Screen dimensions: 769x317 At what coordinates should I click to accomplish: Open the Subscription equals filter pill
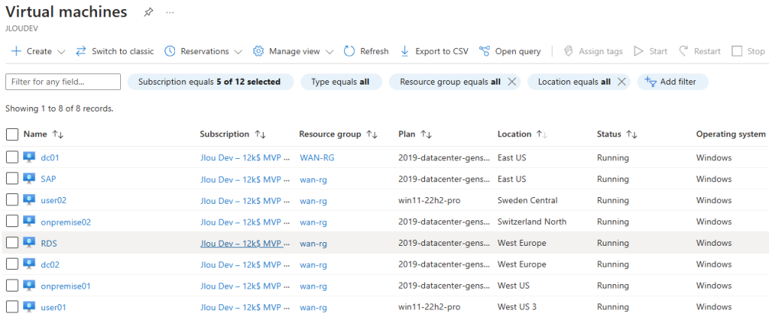coord(210,82)
